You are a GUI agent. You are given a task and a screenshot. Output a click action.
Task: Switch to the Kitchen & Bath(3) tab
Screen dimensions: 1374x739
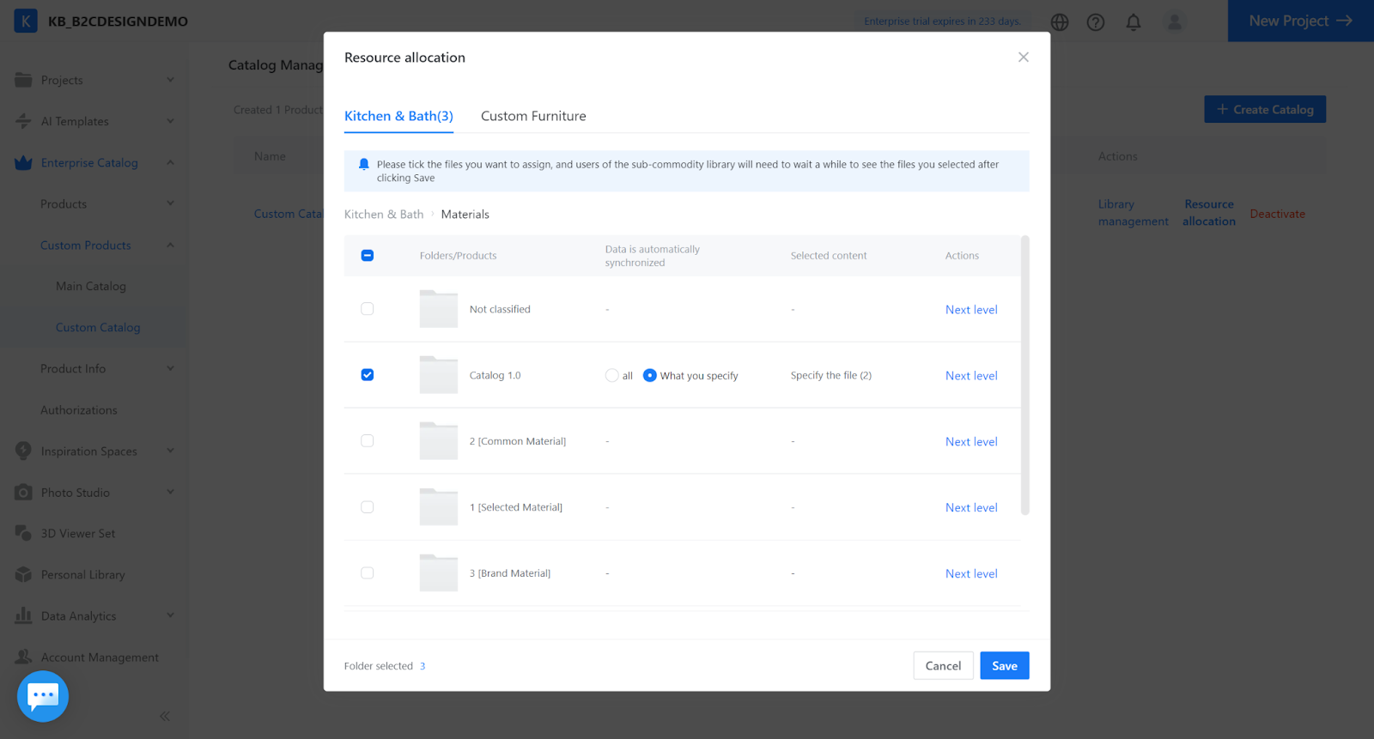click(x=398, y=116)
